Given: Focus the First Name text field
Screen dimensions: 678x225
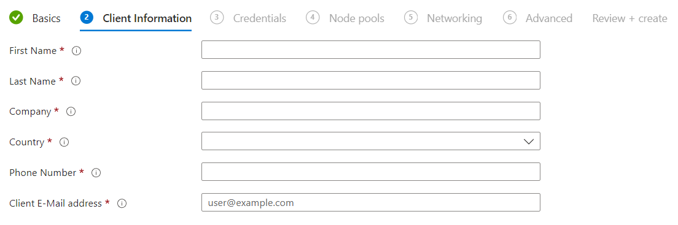Looking at the screenshot, I should coord(370,50).
